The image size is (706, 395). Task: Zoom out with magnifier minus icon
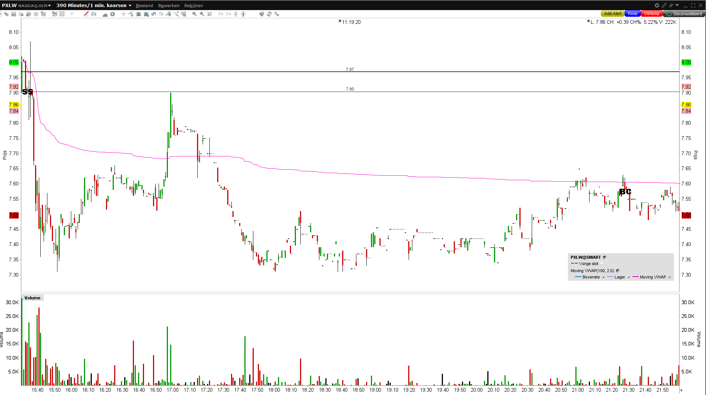tap(202, 14)
